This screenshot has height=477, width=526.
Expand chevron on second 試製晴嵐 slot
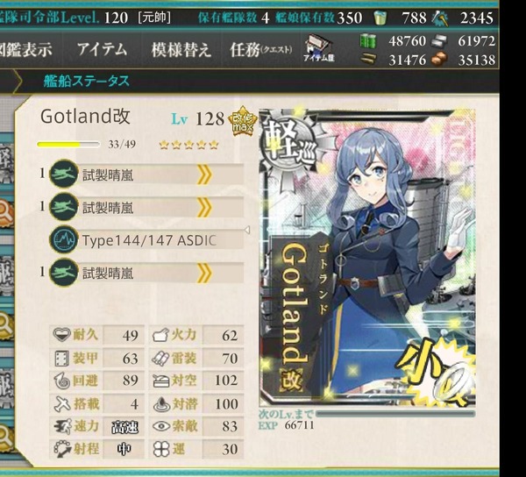click(x=204, y=207)
